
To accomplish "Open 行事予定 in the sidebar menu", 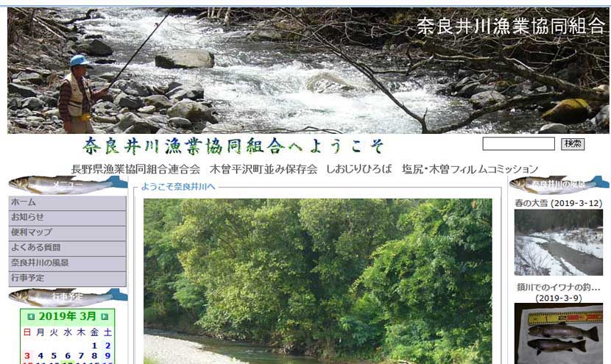I will [x=68, y=279].
